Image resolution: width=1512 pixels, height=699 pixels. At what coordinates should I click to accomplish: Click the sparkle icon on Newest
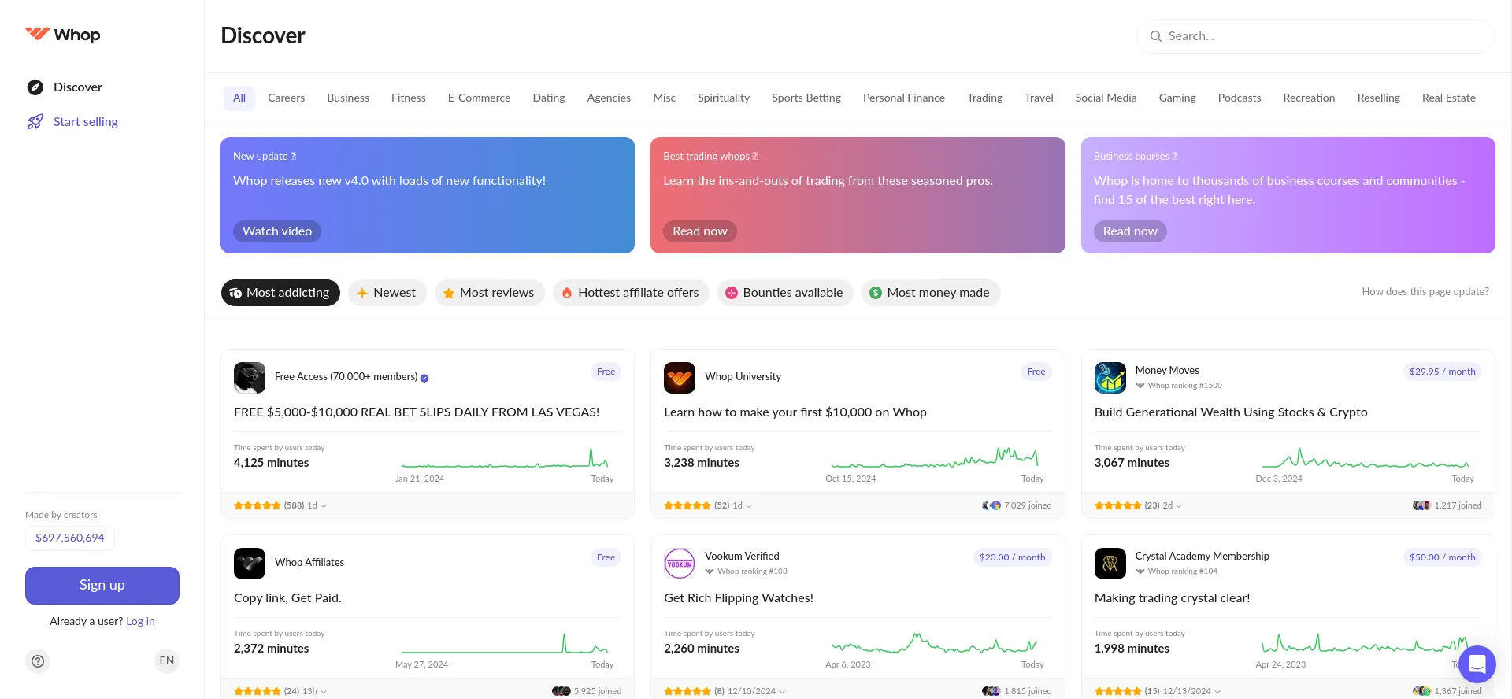tap(362, 293)
